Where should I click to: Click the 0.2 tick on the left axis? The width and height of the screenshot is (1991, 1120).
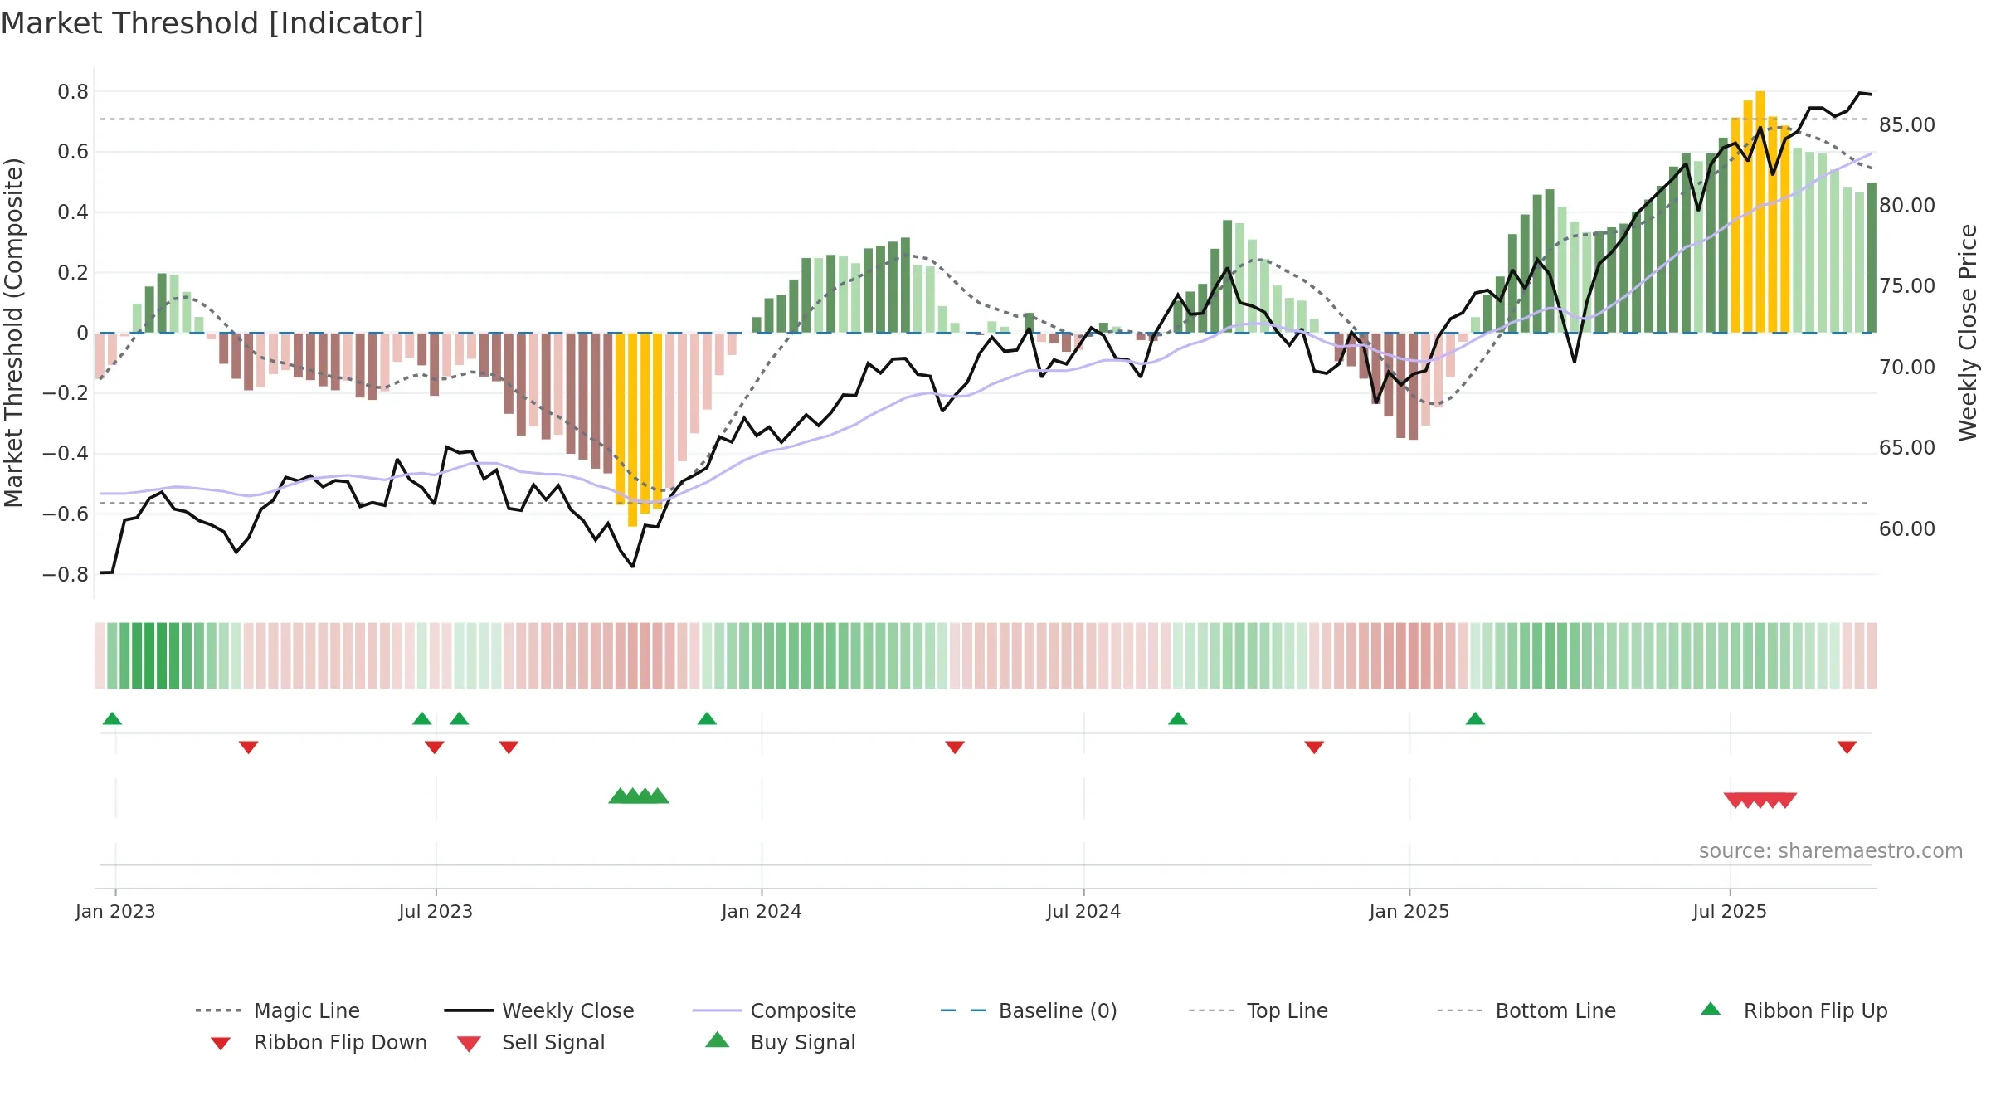(73, 273)
